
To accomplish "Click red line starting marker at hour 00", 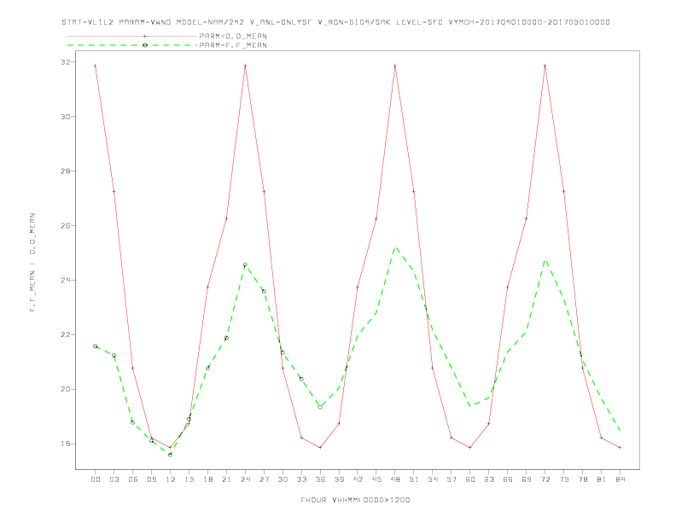I will [x=96, y=66].
